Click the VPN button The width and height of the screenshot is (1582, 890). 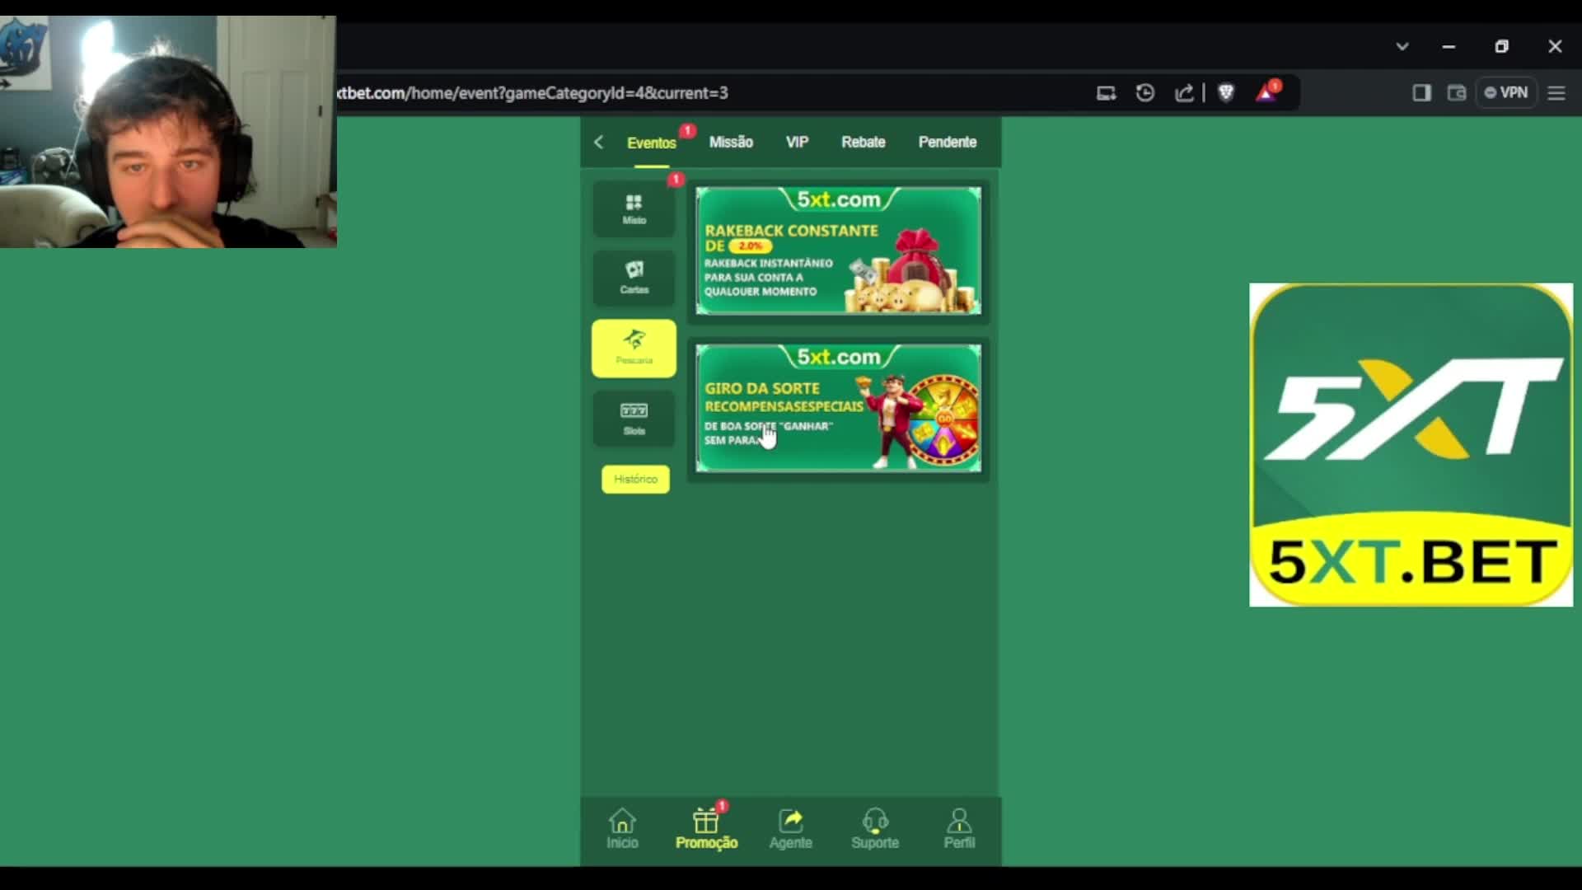pos(1506,93)
